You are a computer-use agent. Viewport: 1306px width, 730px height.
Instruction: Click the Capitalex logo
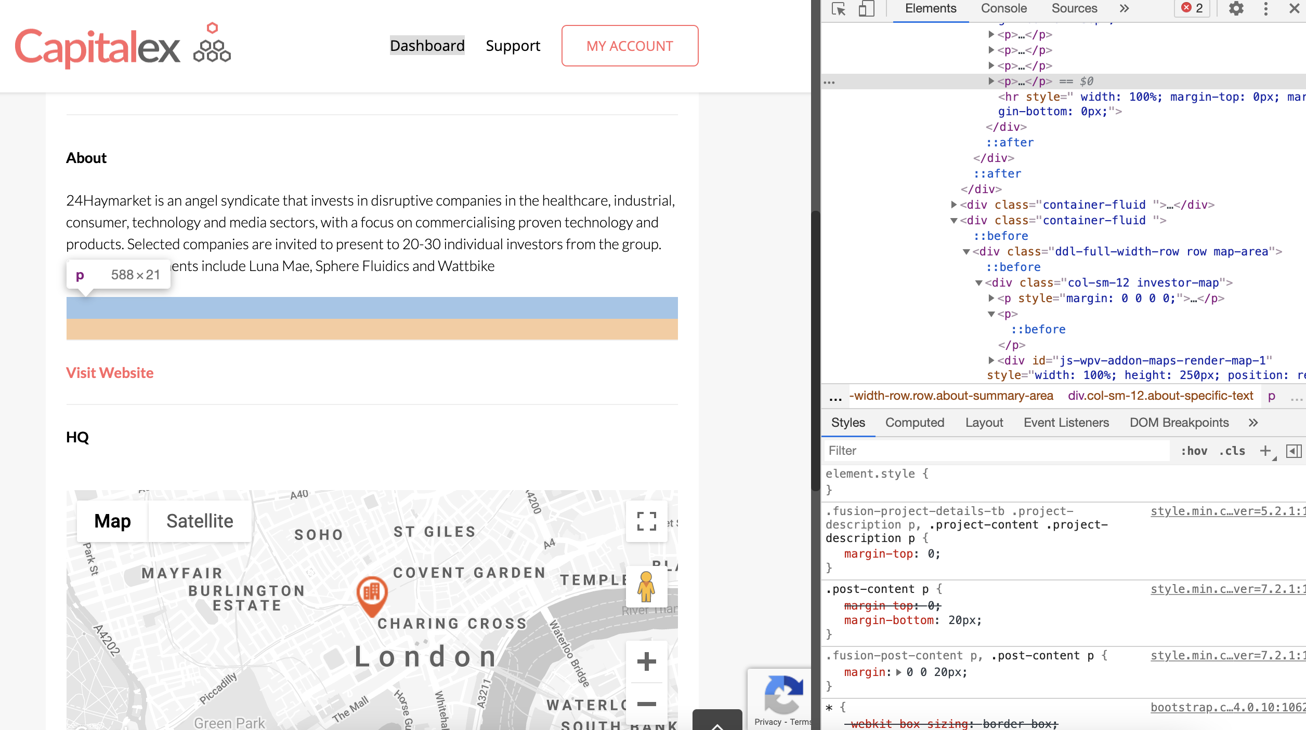click(x=123, y=46)
